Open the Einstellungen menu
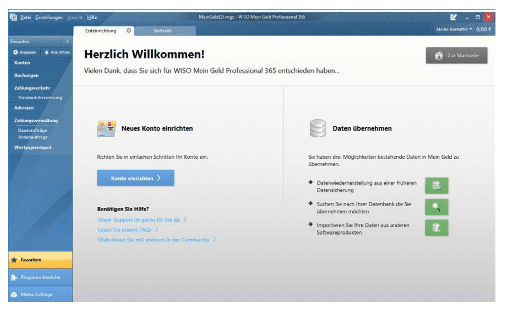 tap(49, 17)
